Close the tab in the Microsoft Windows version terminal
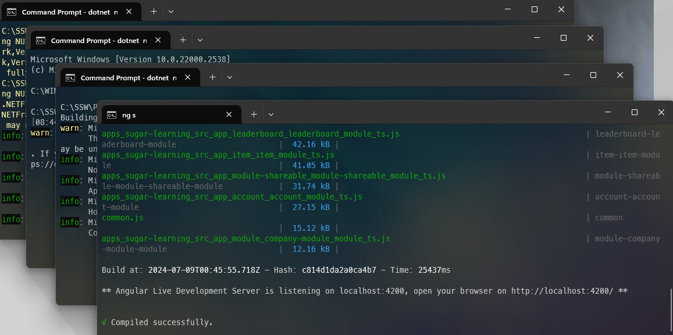 coord(158,40)
